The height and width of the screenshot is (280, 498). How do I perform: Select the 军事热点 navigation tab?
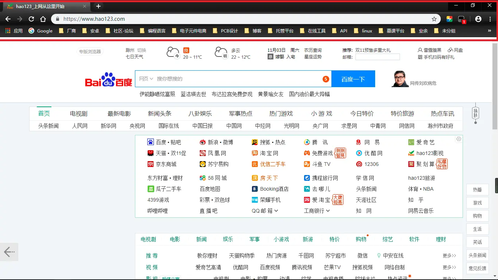pyautogui.click(x=240, y=113)
